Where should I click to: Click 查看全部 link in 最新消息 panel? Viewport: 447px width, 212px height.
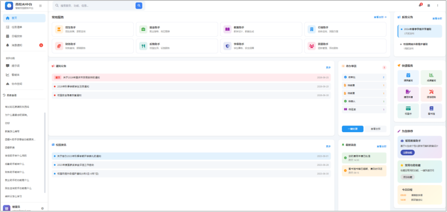381,147
